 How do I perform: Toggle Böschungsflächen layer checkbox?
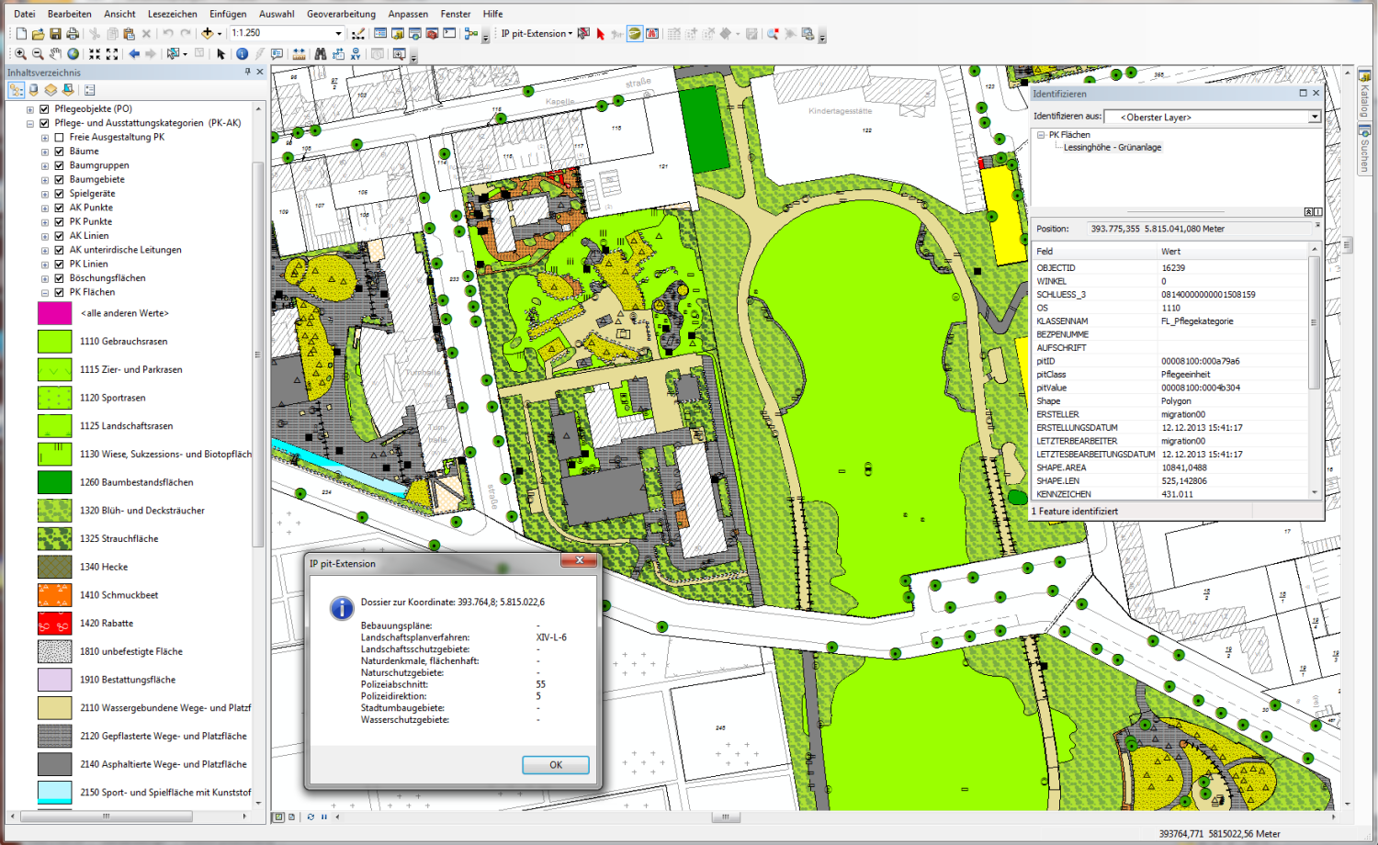[59, 277]
